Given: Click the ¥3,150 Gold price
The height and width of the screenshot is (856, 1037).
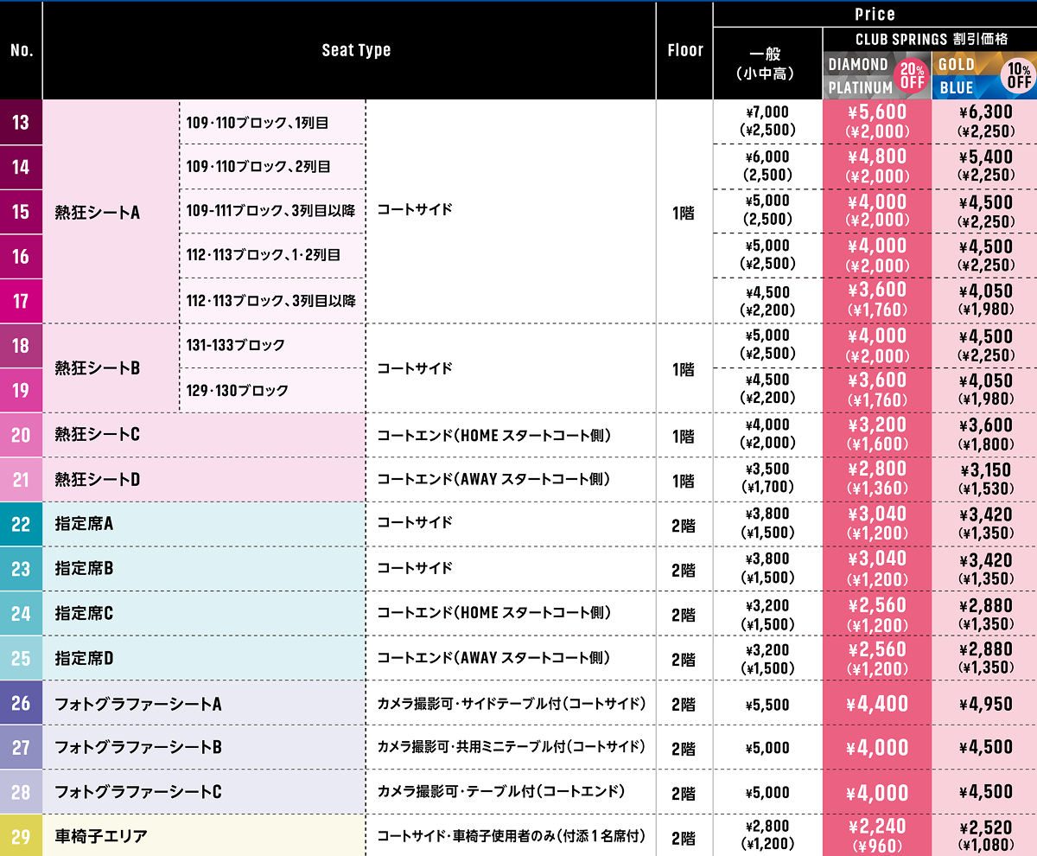Looking at the screenshot, I should (986, 470).
